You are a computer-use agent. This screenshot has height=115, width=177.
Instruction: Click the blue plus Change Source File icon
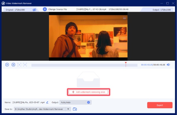(45, 9)
